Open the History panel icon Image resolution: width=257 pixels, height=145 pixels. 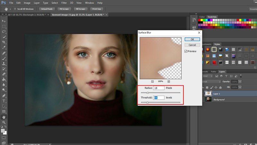point(194,20)
